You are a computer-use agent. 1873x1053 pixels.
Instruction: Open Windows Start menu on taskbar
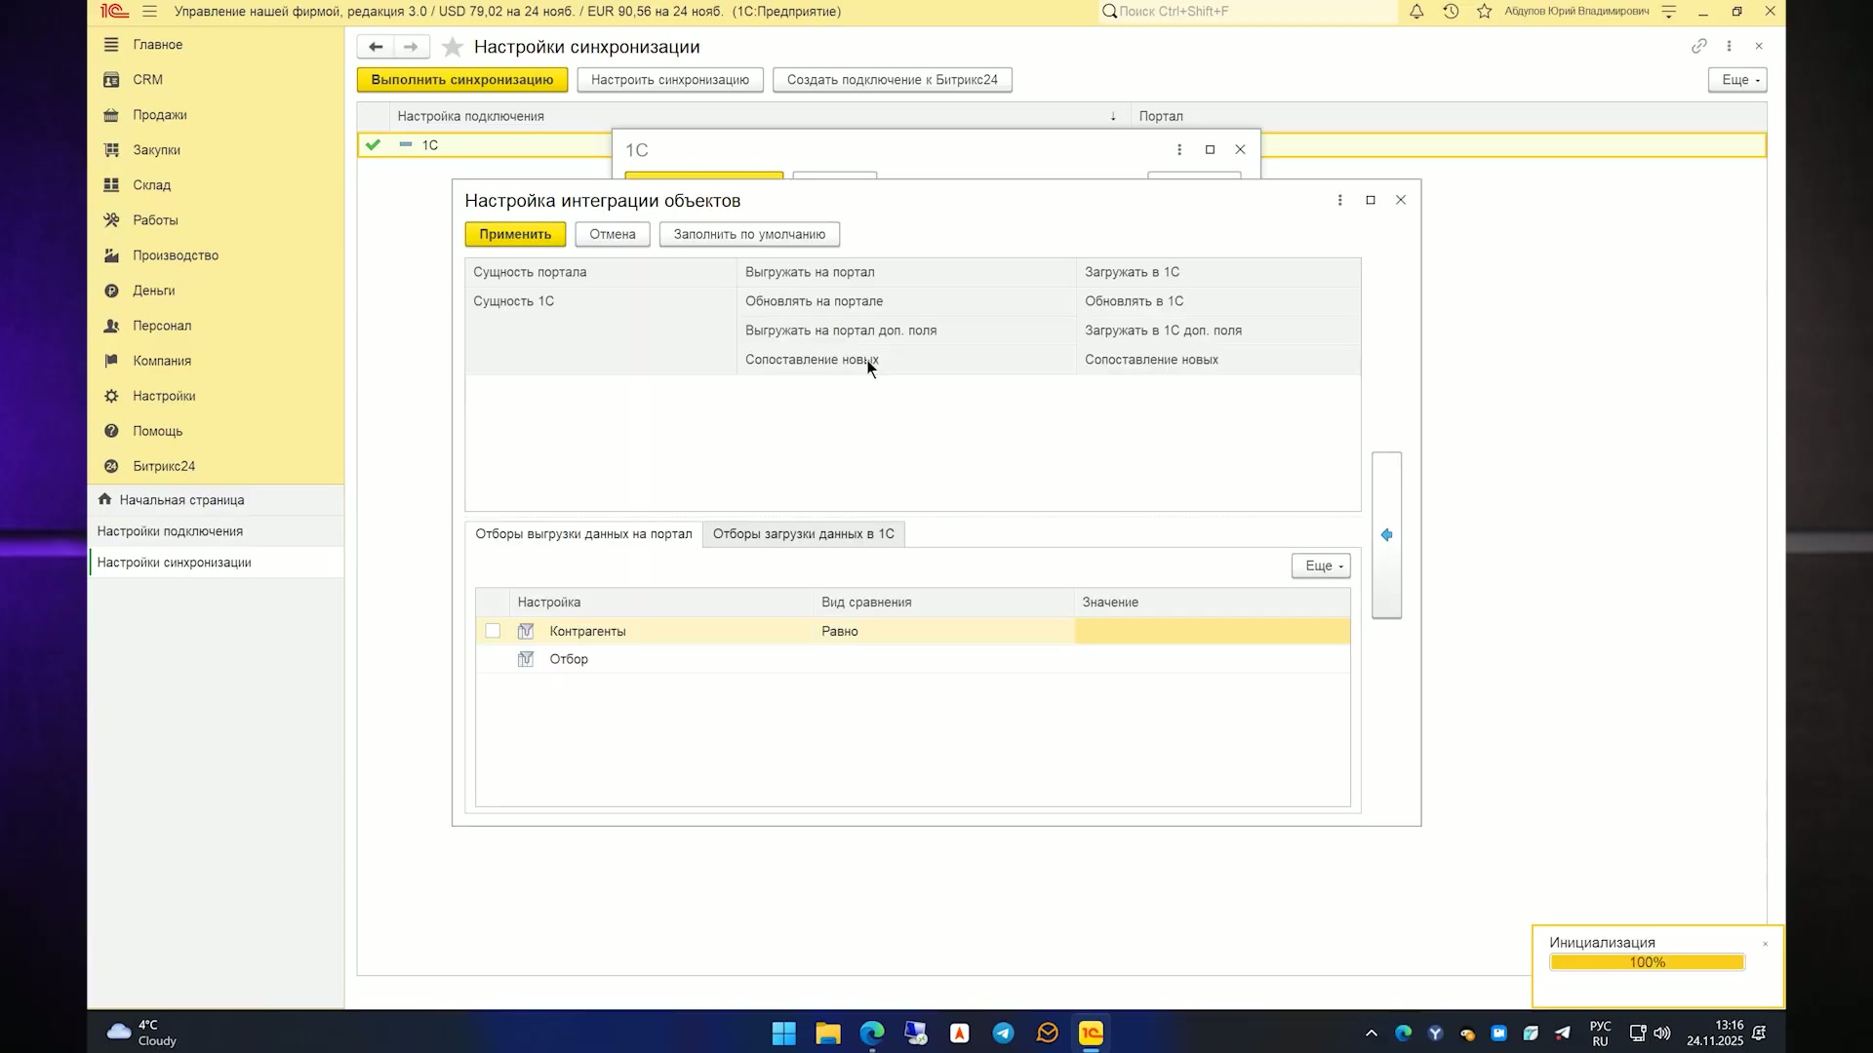[x=783, y=1033]
